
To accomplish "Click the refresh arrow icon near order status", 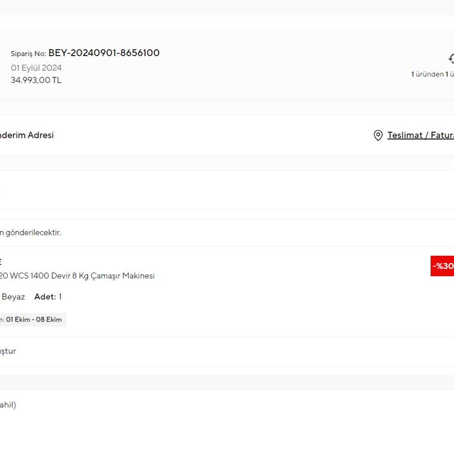I will click(x=452, y=59).
